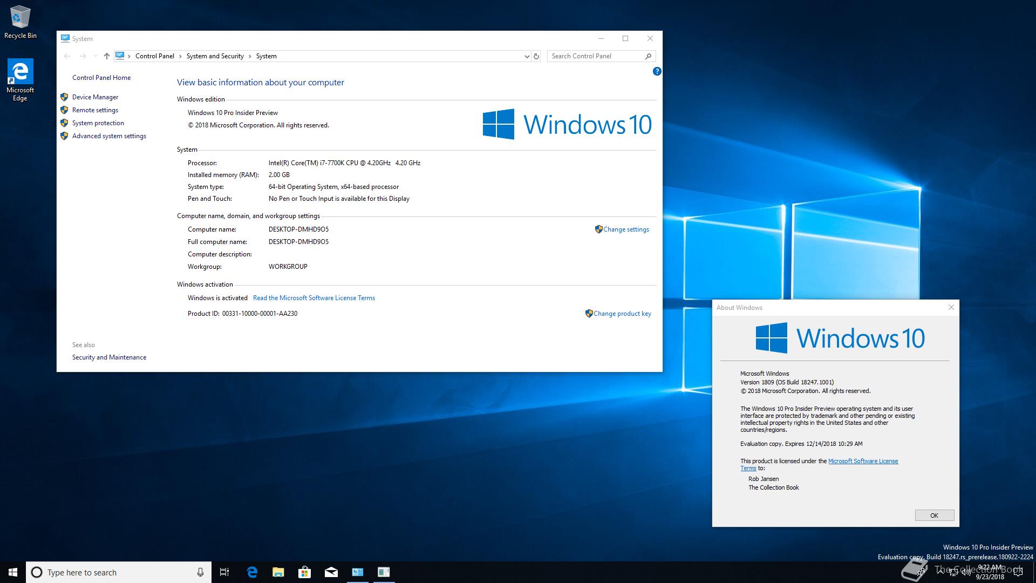Open Device Manager link
The width and height of the screenshot is (1036, 583).
point(96,97)
